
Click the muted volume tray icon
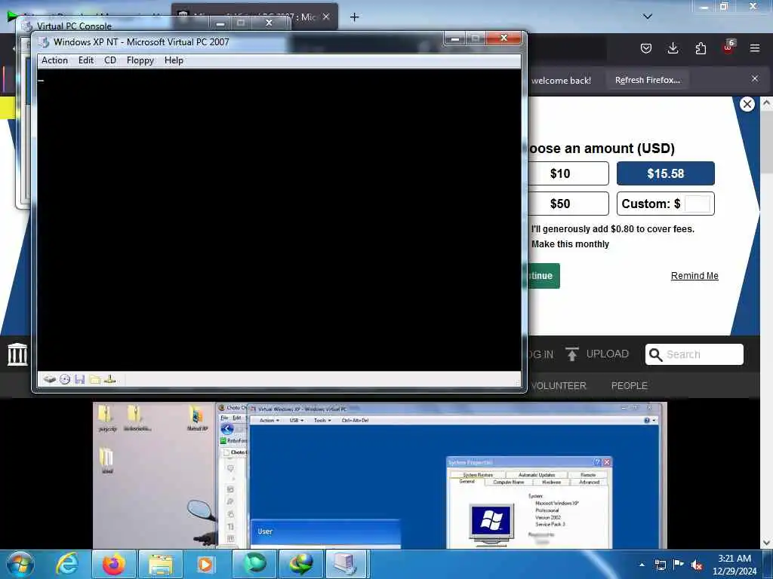(697, 565)
